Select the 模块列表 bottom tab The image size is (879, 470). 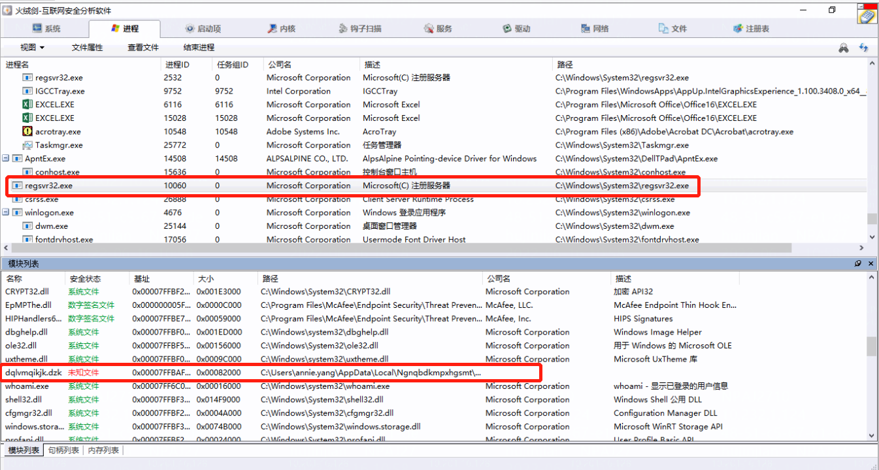coord(23,450)
